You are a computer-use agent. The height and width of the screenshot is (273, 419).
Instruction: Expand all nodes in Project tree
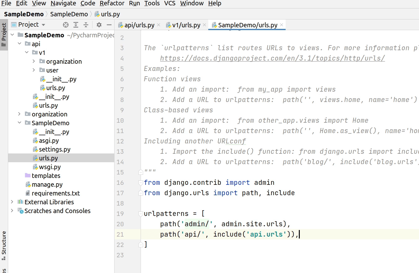pyautogui.click(x=76, y=24)
